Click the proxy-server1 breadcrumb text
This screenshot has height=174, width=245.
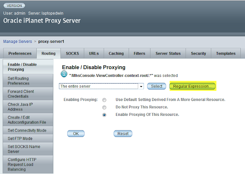click(51, 42)
